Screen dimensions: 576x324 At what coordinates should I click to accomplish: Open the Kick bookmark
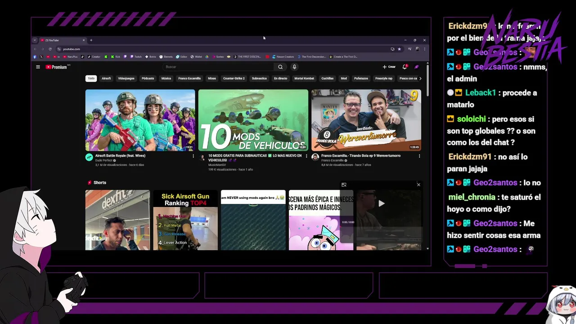pyautogui.click(x=116, y=57)
